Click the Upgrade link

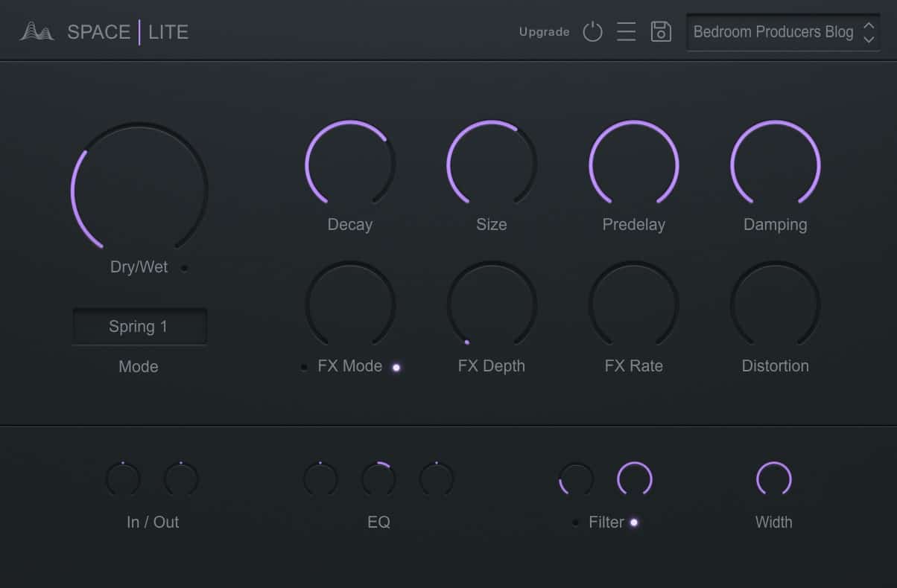[x=544, y=32]
